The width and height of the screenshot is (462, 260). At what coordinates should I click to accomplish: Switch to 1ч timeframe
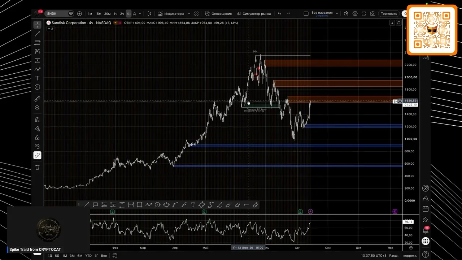(x=115, y=14)
